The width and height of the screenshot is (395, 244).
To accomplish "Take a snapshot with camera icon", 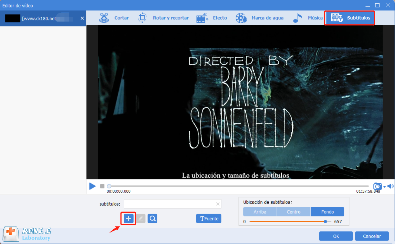I will click(x=377, y=186).
